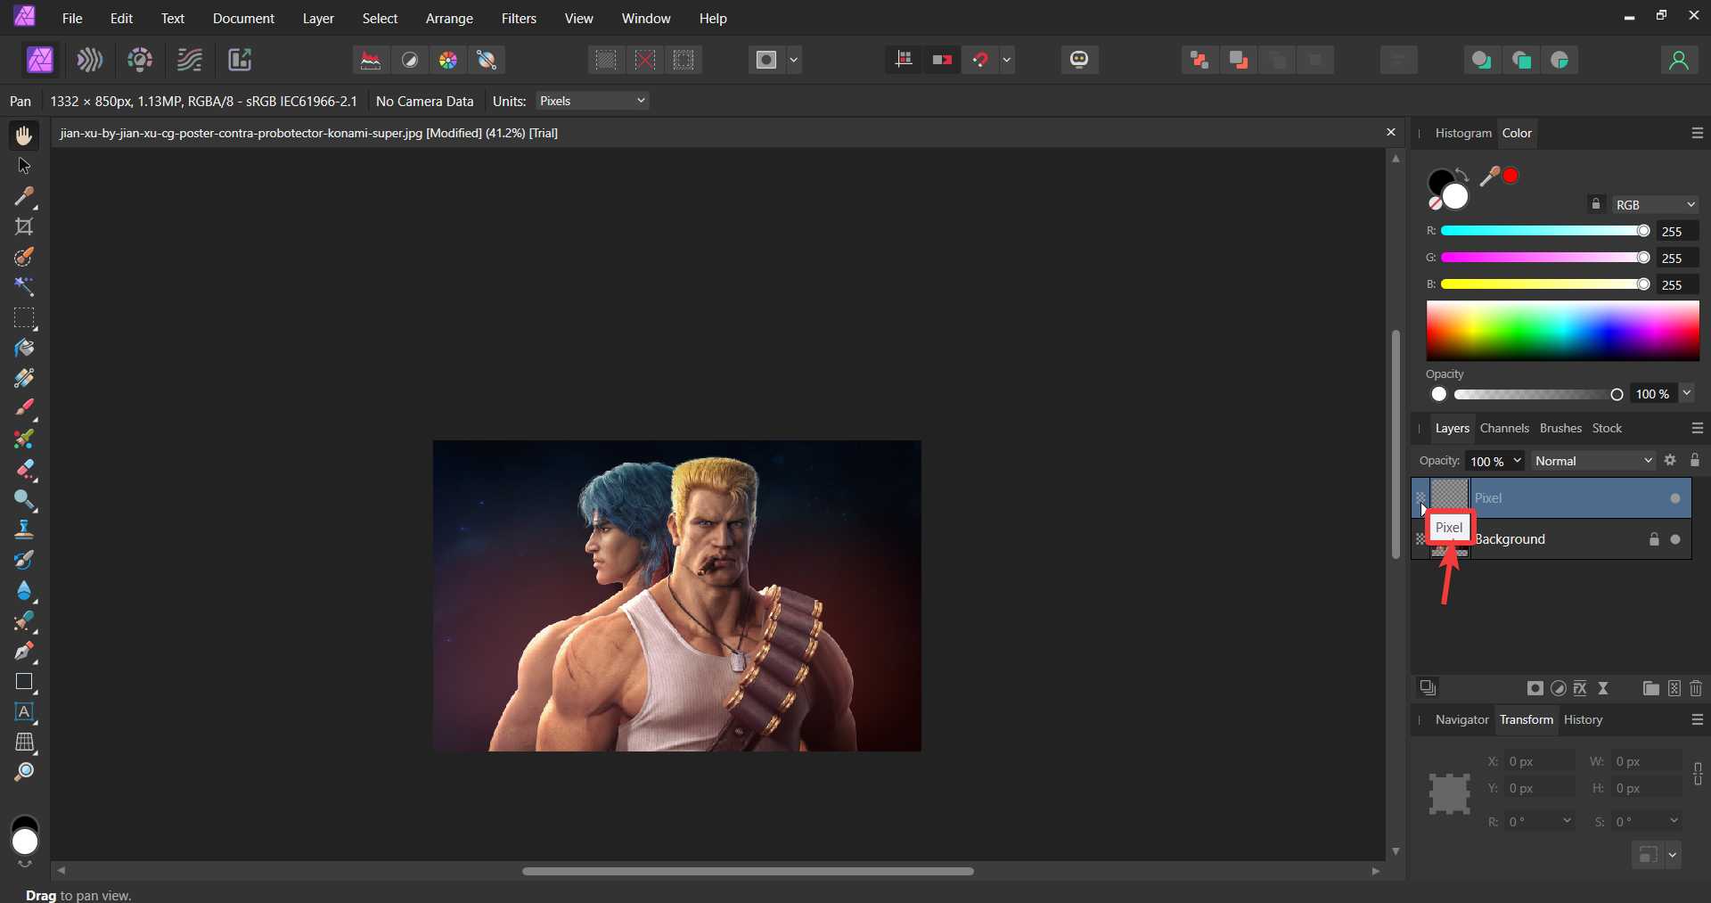The width and height of the screenshot is (1711, 903).
Task: Open rotation R dropdown in Transform panel
Action: [x=1567, y=821]
